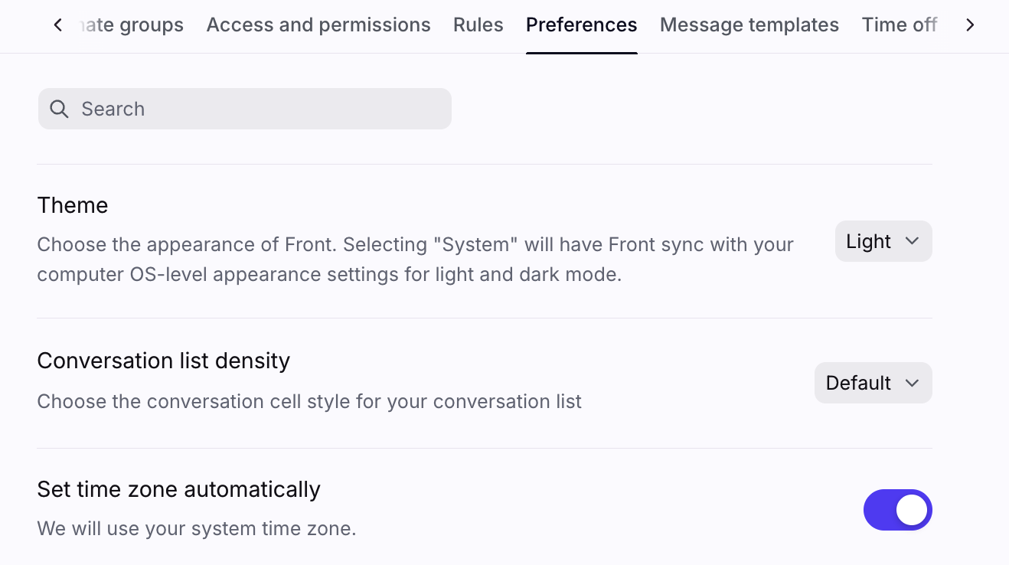Image resolution: width=1009 pixels, height=565 pixels.
Task: Switch to the Time off tab
Action: pos(899,25)
